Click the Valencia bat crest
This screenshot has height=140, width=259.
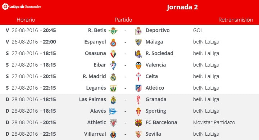[138, 66]
